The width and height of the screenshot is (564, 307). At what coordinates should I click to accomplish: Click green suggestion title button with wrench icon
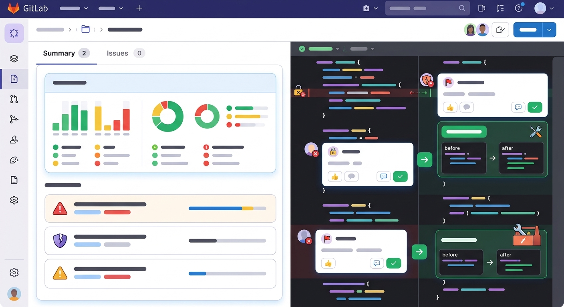pos(464,132)
